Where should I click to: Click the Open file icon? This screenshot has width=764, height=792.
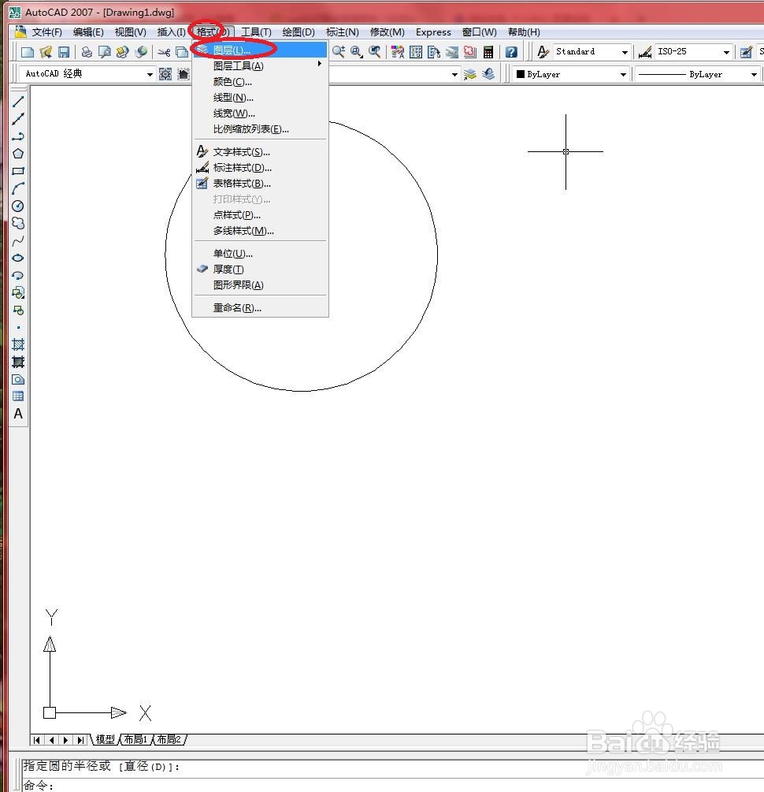pyautogui.click(x=46, y=51)
